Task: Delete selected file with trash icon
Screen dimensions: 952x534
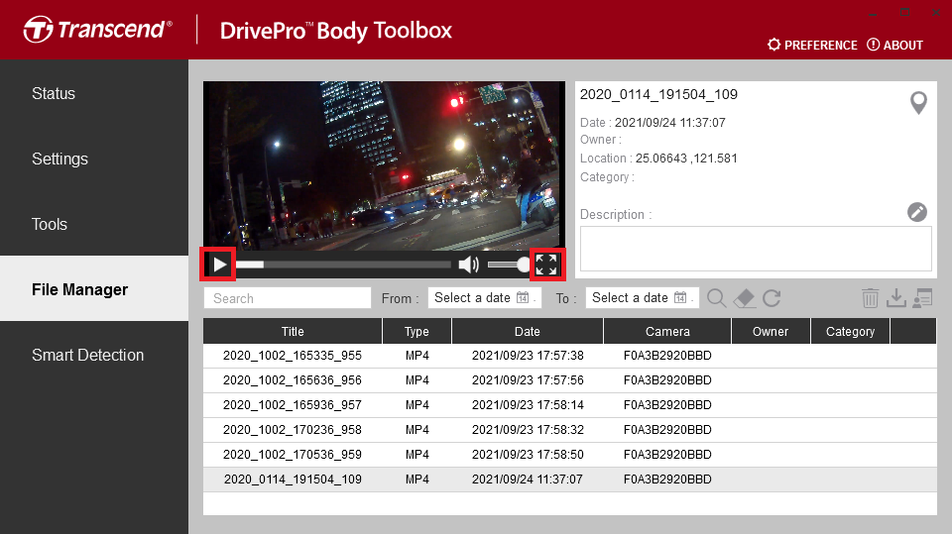Action: [870, 298]
